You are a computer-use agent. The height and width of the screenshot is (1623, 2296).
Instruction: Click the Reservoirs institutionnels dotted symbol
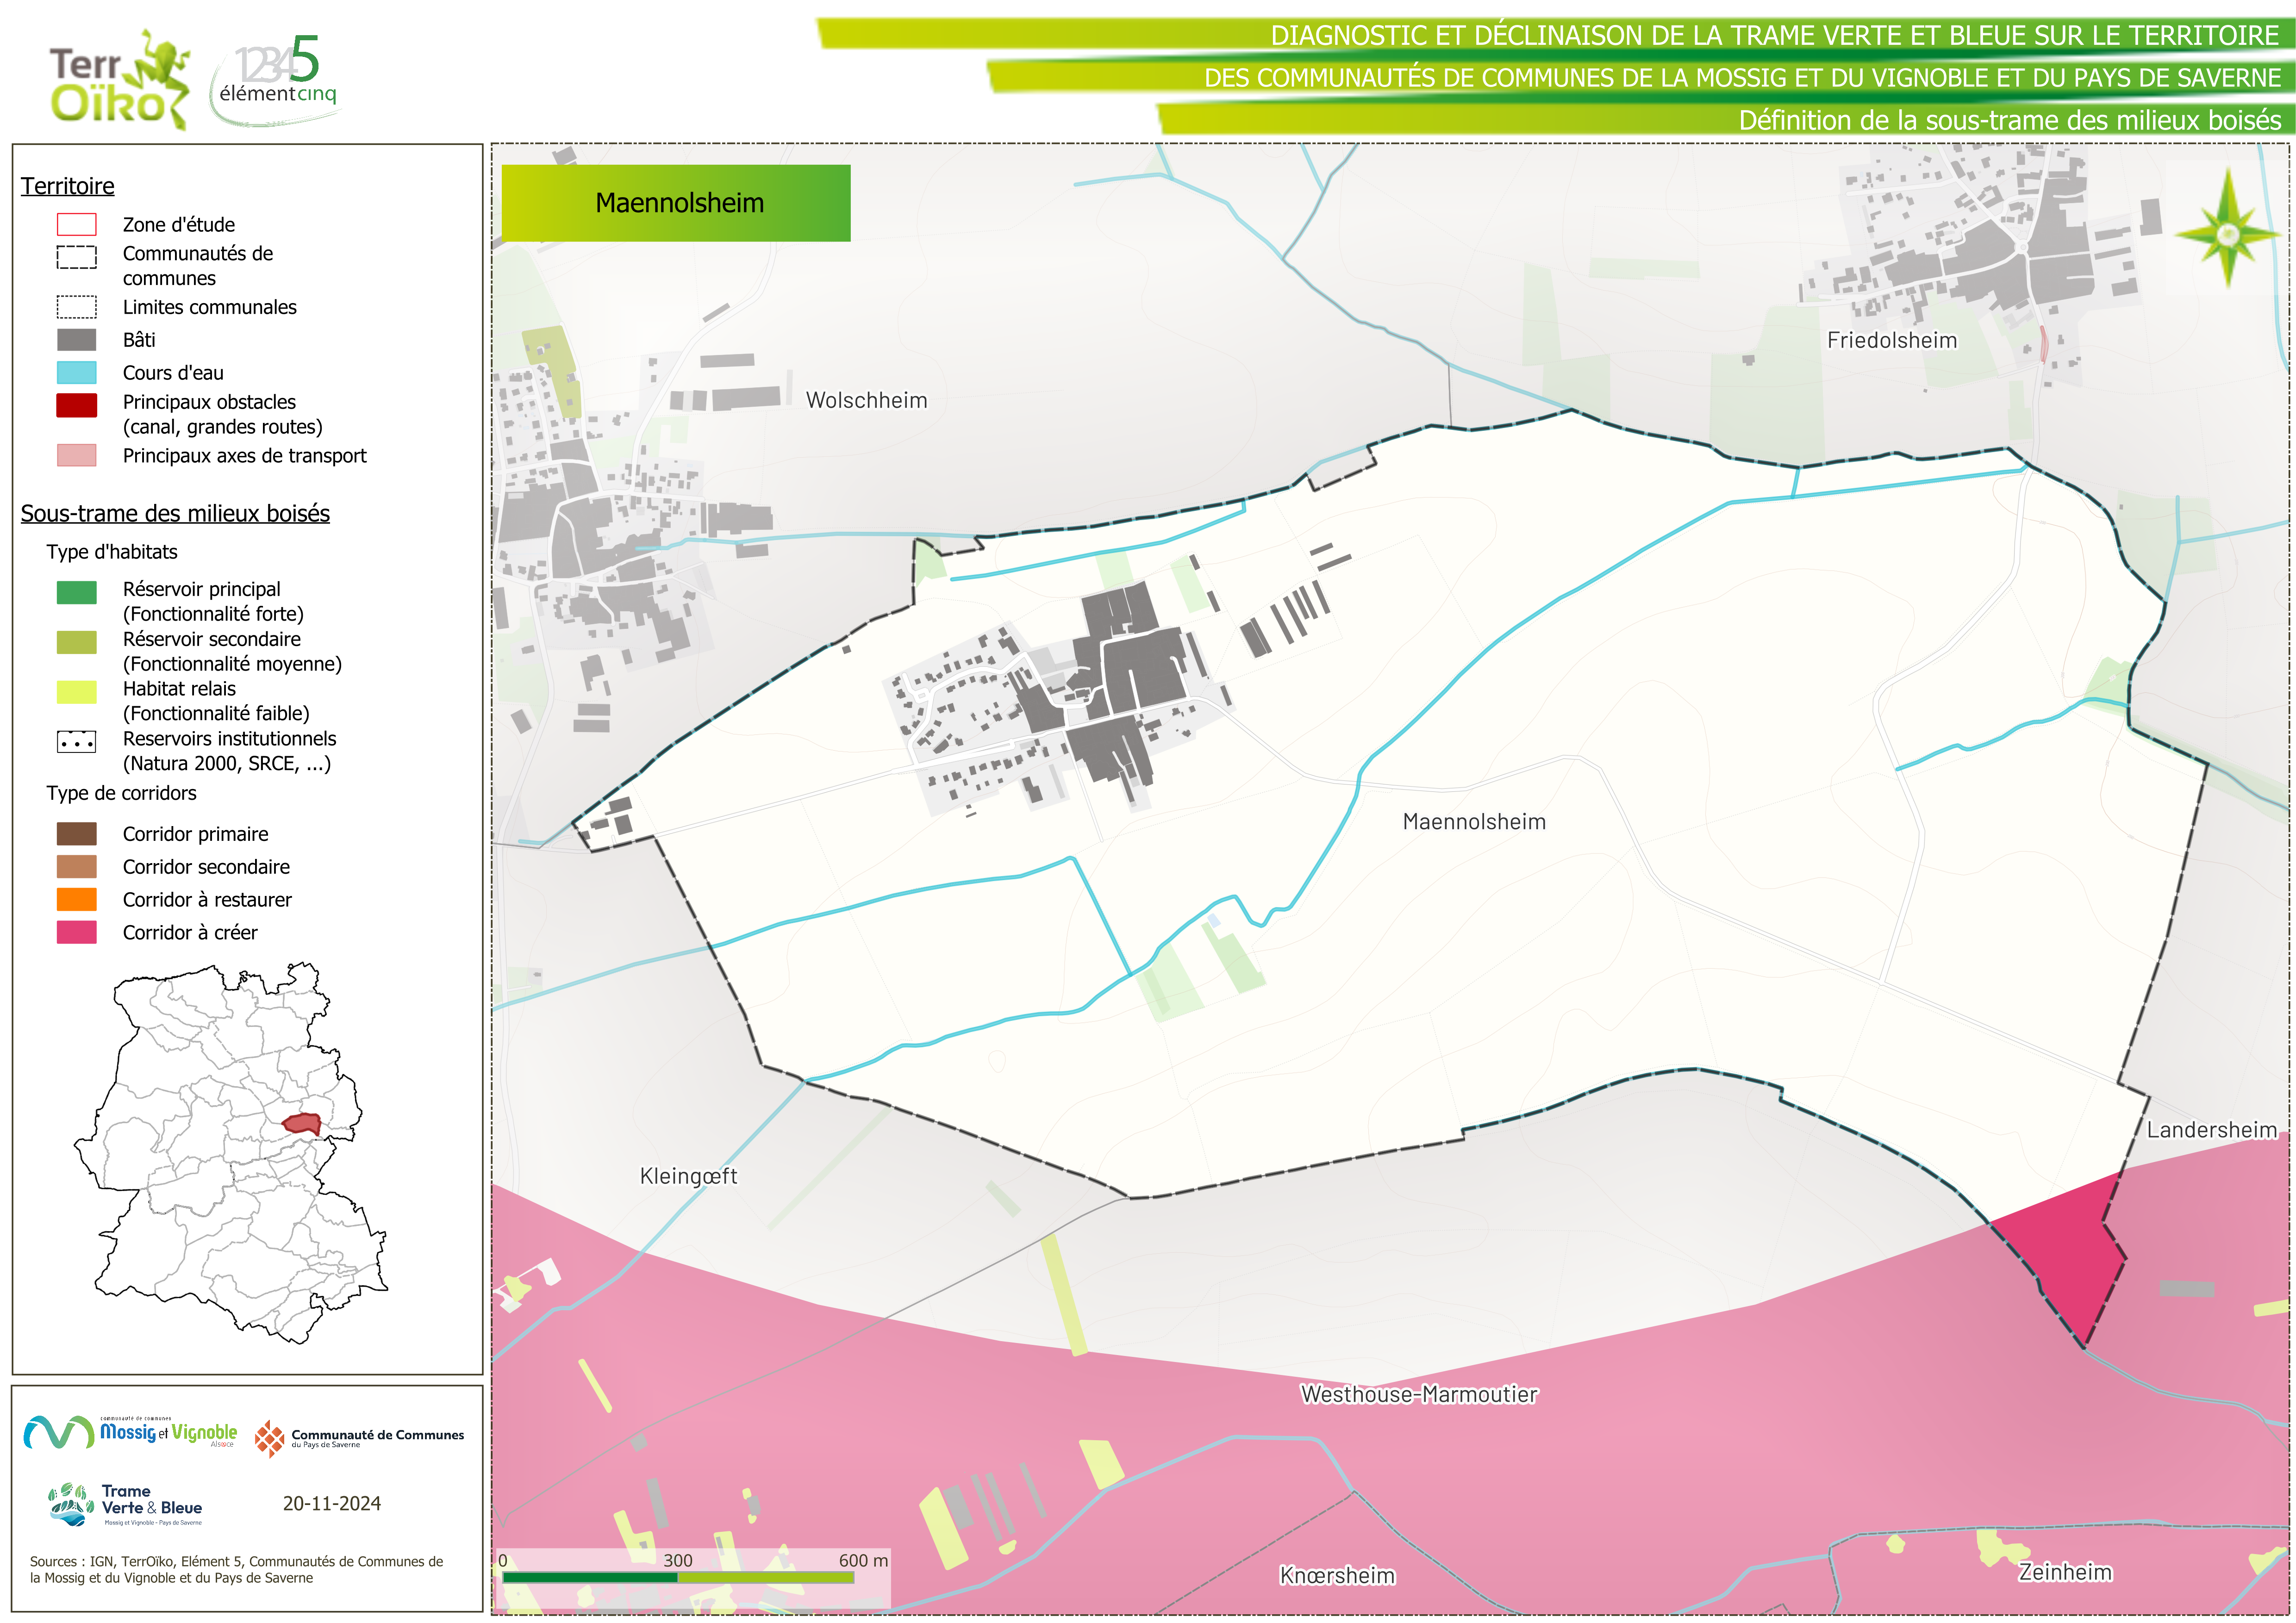[x=77, y=742]
